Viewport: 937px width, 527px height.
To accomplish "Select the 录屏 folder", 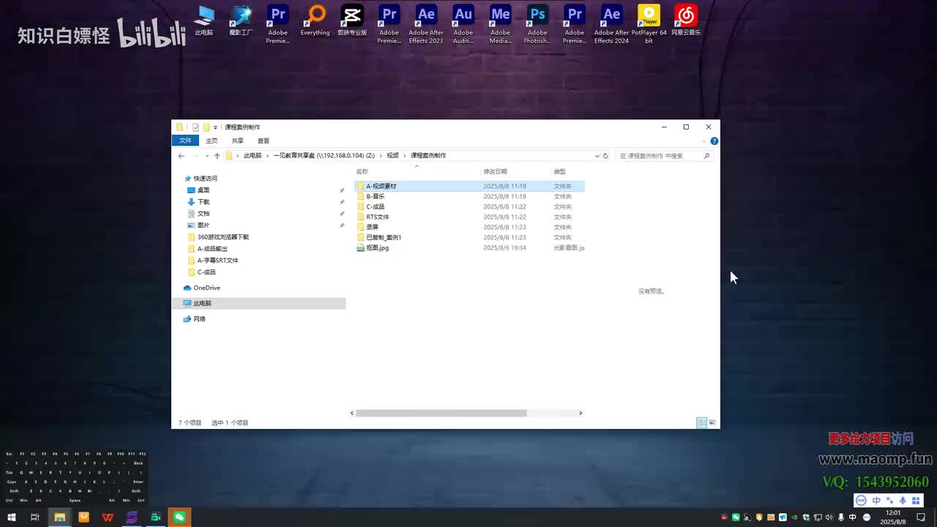I will point(372,227).
